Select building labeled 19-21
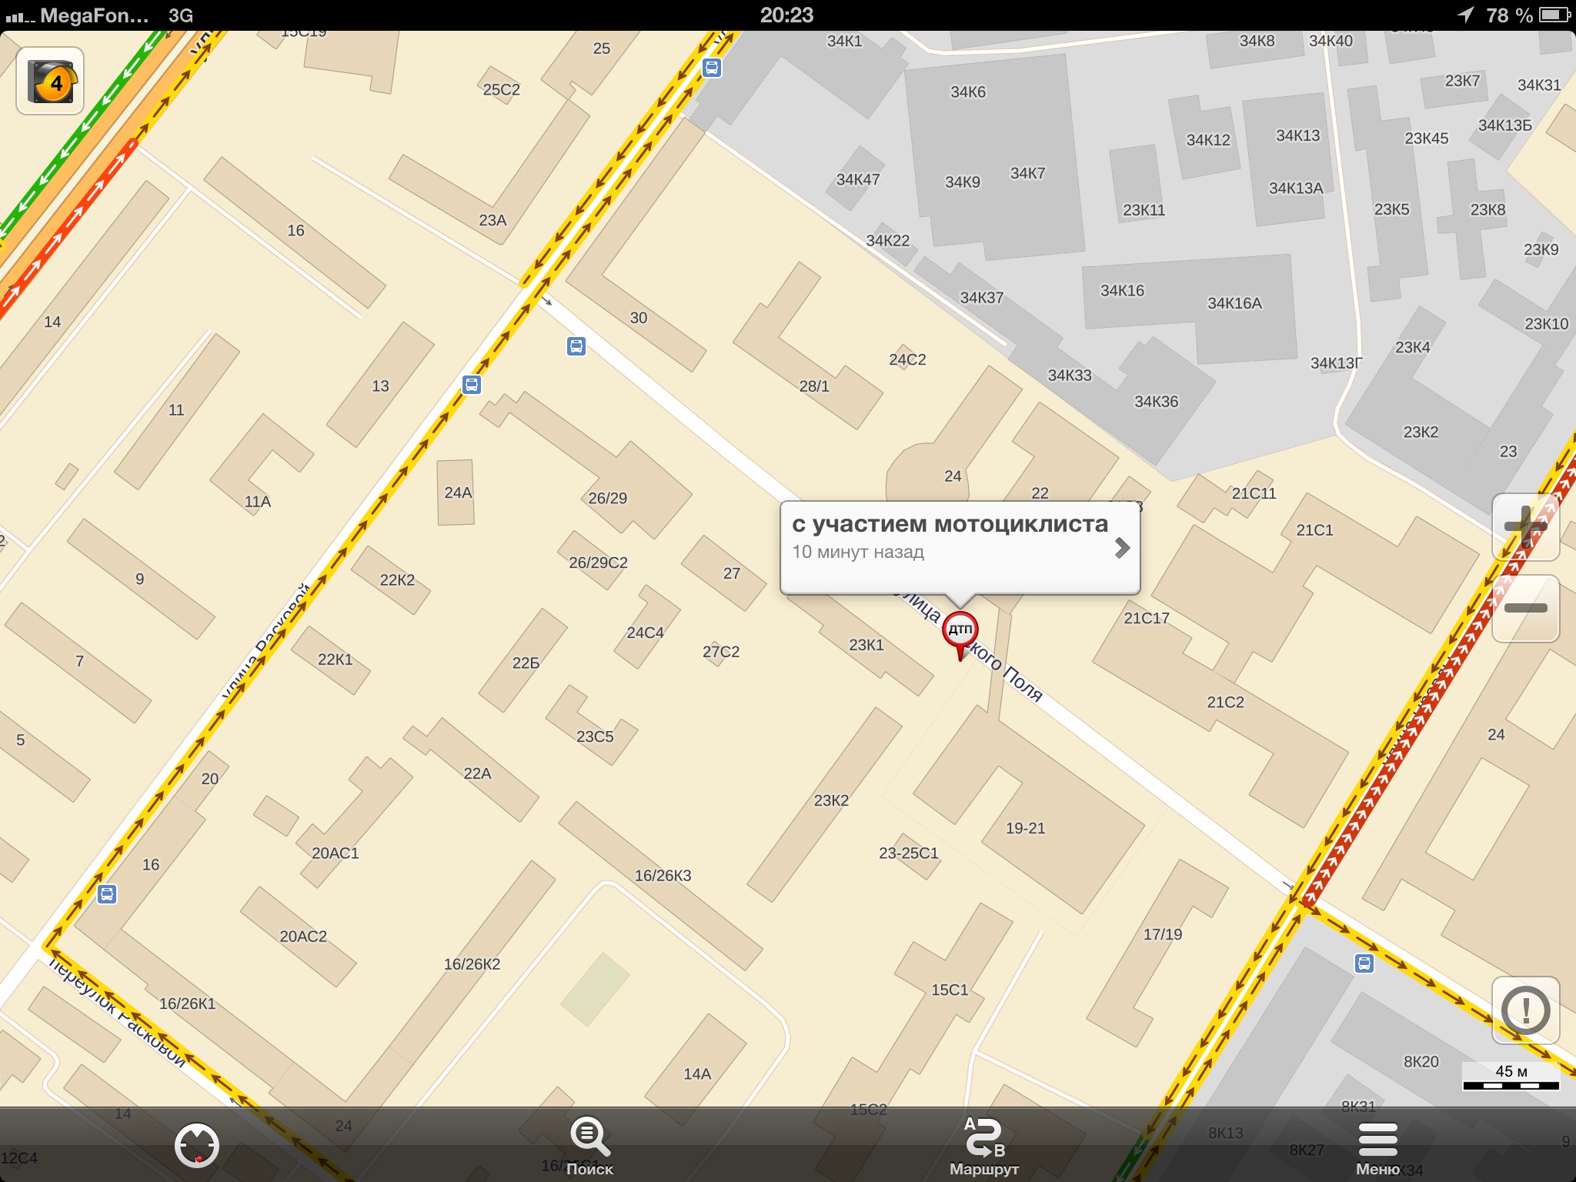The height and width of the screenshot is (1182, 1576). pyautogui.click(x=1025, y=828)
